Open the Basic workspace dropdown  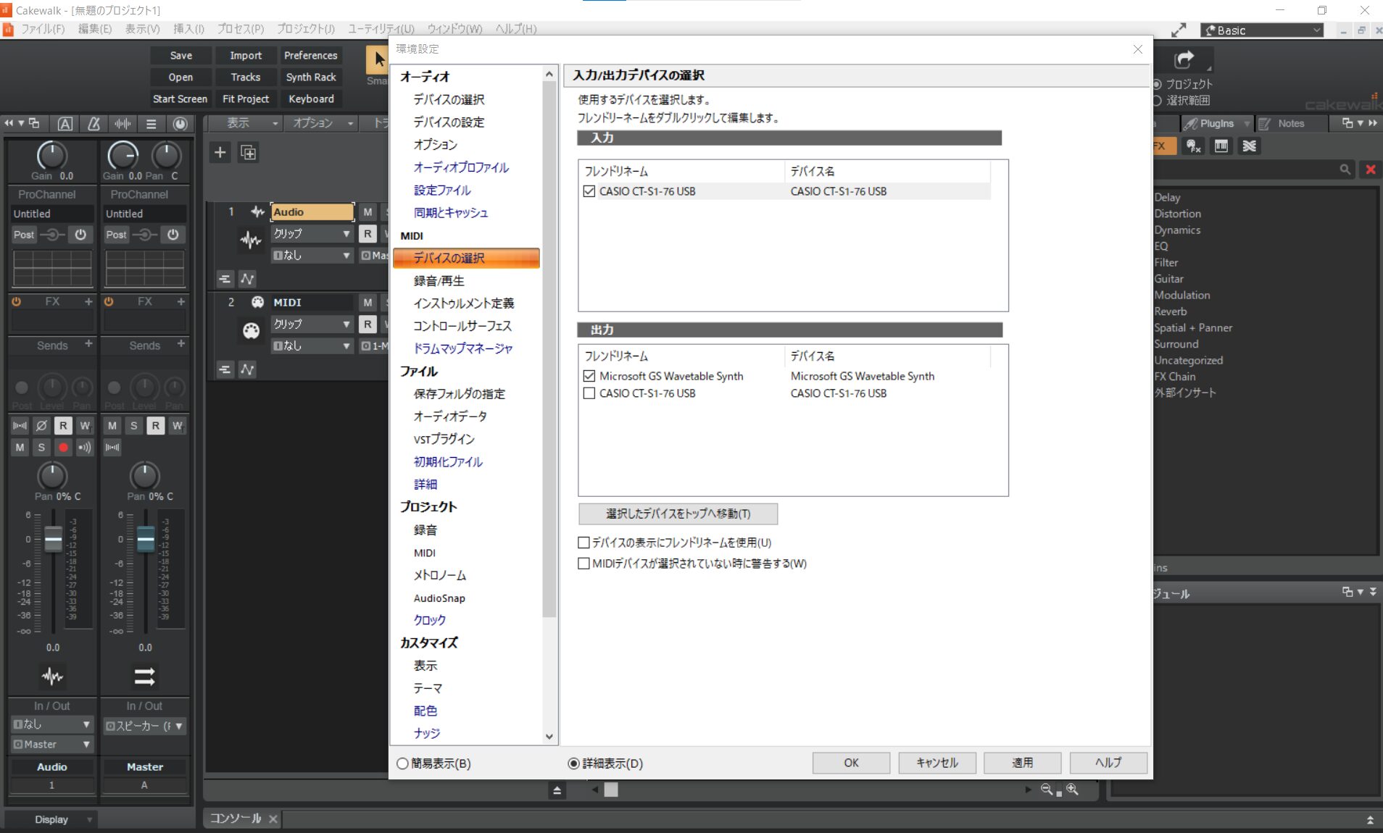coord(1262,30)
